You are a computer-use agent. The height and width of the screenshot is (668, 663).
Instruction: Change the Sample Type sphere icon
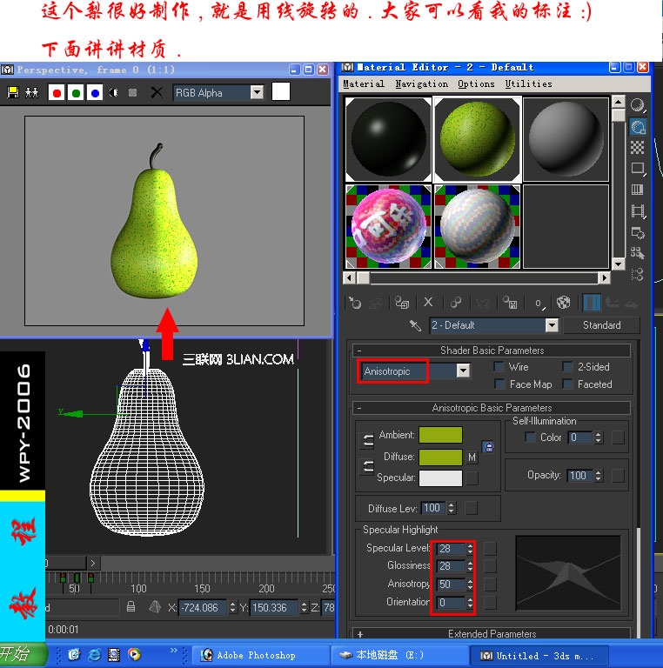[638, 104]
